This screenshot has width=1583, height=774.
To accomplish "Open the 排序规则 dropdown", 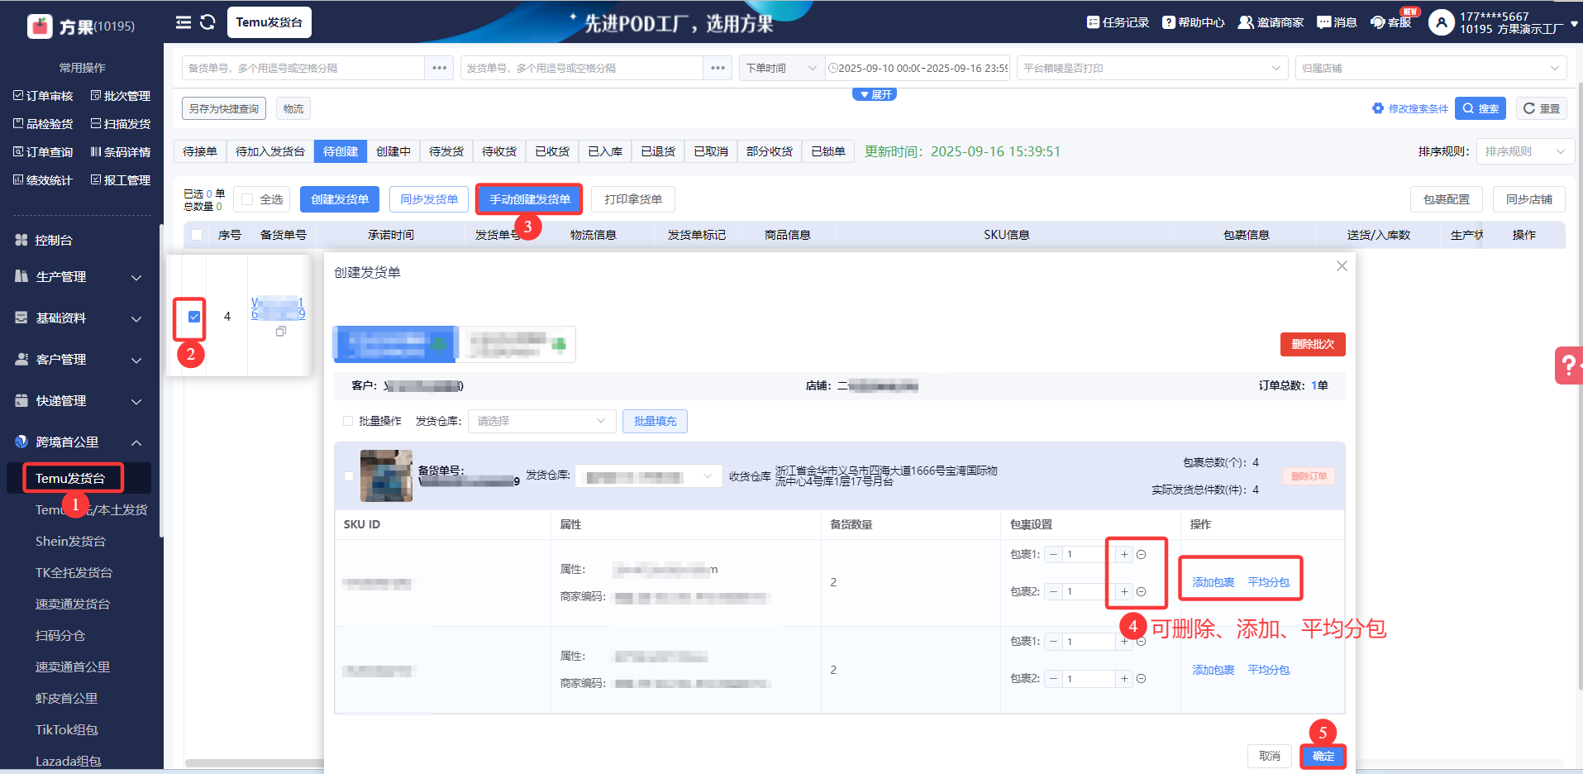I will (1524, 151).
